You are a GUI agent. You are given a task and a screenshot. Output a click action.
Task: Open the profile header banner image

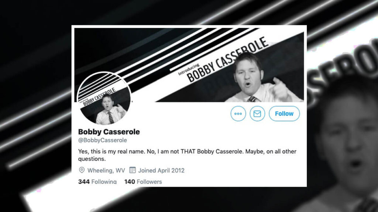point(189,65)
